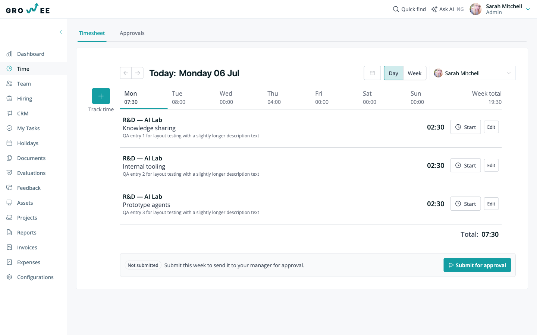Click the Ask AI sparkle icon
The image size is (537, 335).
click(434, 9)
